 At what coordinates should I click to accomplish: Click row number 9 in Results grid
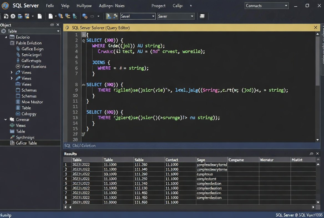tap(66, 202)
